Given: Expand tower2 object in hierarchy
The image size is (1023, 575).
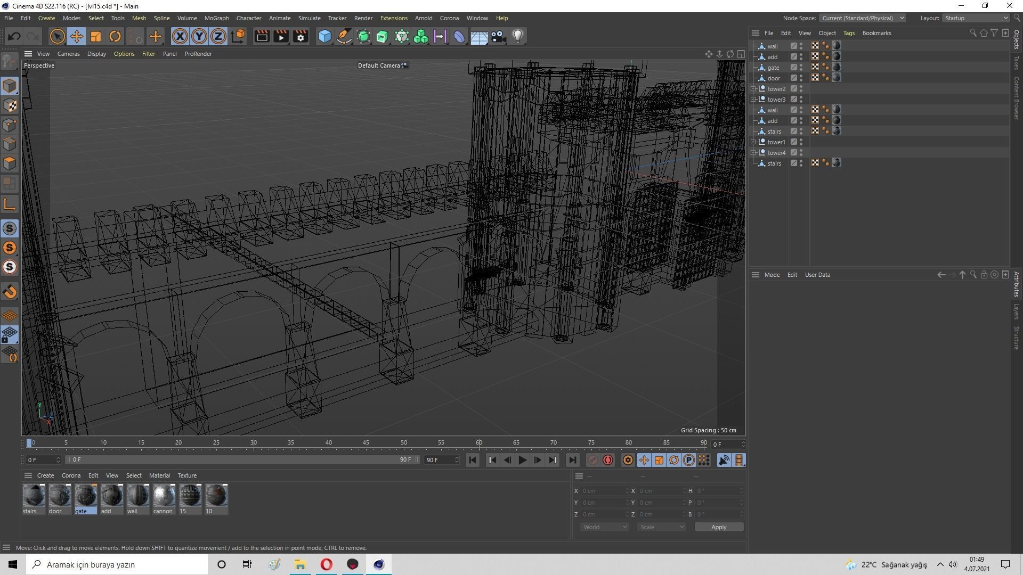Looking at the screenshot, I should (x=753, y=89).
